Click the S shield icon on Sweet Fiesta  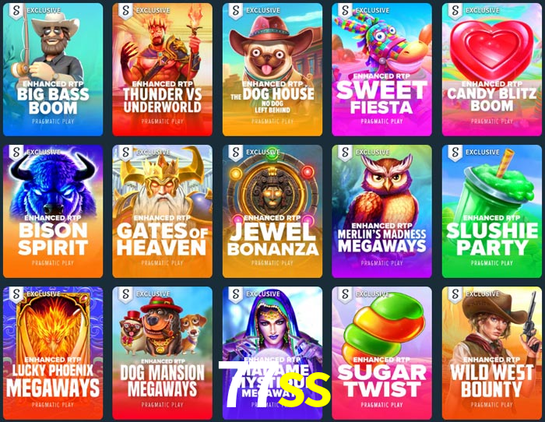point(345,11)
